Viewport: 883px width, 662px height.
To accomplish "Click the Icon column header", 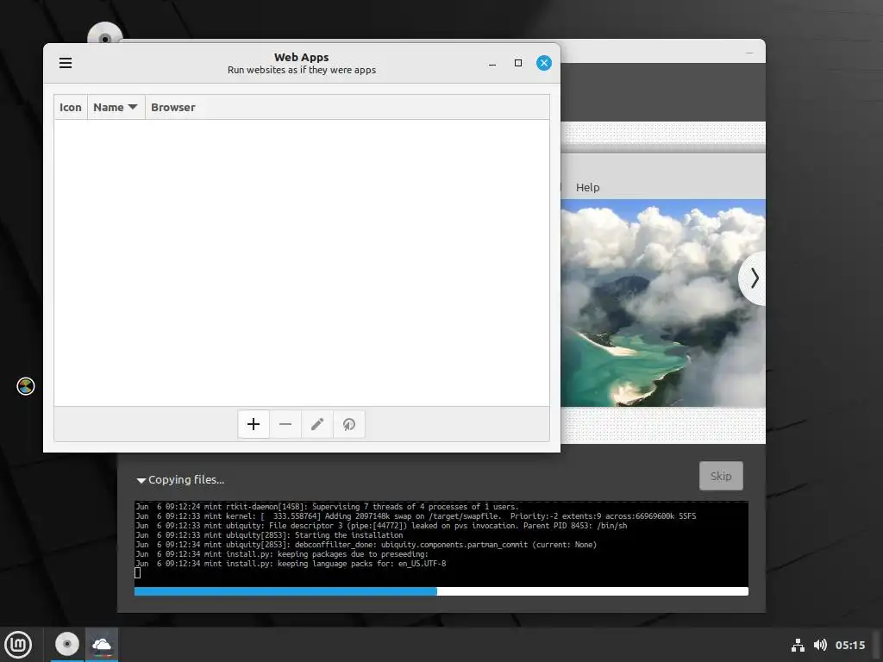I will [71, 107].
